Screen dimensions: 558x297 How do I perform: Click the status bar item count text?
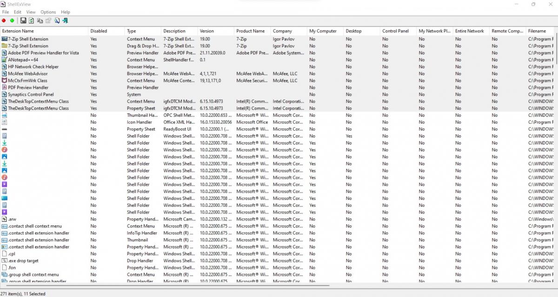[x=23, y=294]
